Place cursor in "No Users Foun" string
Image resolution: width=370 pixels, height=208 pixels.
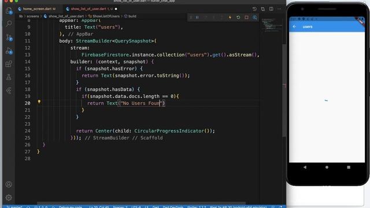141,103
